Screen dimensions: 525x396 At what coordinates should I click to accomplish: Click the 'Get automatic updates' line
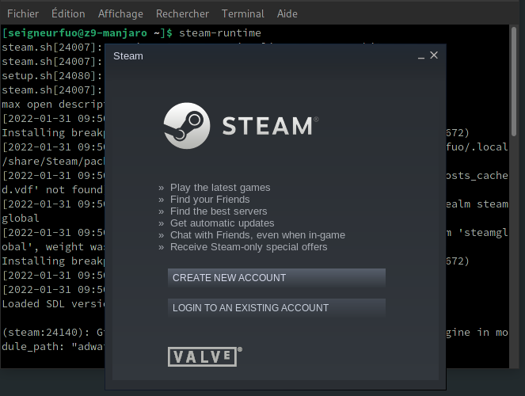216,223
